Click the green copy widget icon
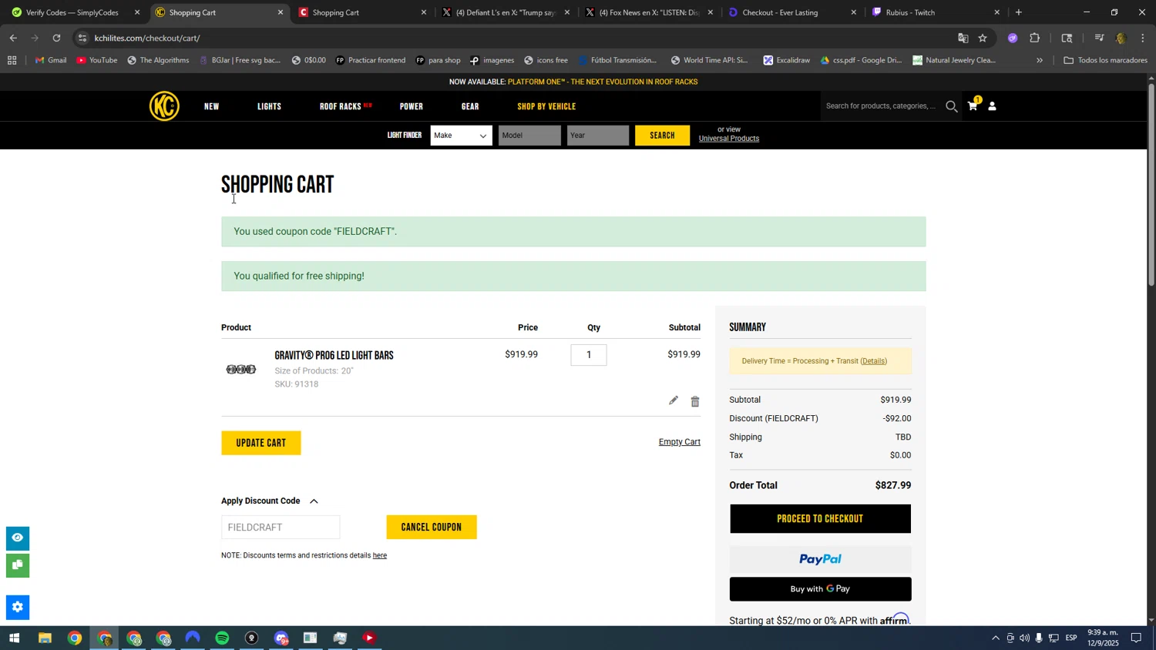Image resolution: width=1156 pixels, height=650 pixels. pos(18,565)
